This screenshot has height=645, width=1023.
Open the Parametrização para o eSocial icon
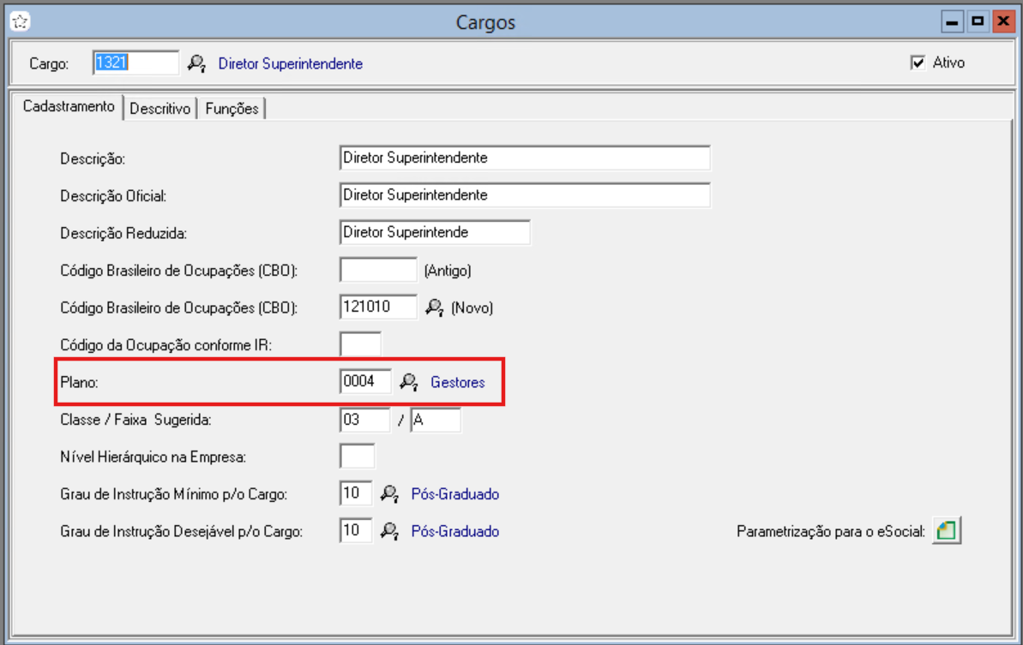point(947,531)
